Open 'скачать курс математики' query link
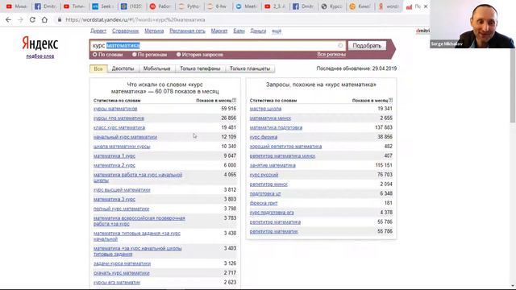Image resolution: width=516 pixels, height=290 pixels. click(x=122, y=273)
